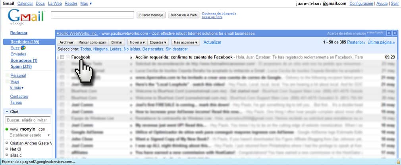Click the status dot beside silas.c

7,155
